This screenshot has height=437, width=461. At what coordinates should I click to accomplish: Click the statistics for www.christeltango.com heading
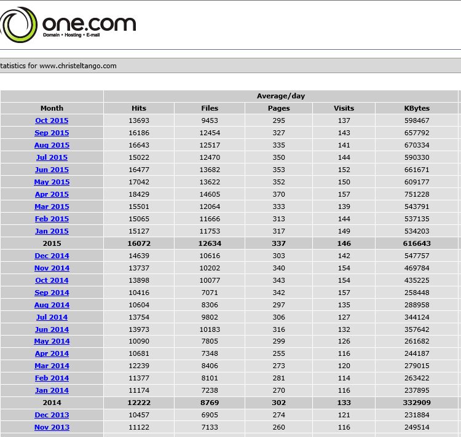pos(58,66)
